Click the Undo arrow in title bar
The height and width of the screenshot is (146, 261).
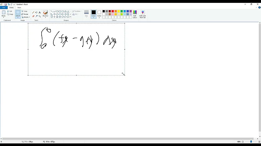pos(8,4)
